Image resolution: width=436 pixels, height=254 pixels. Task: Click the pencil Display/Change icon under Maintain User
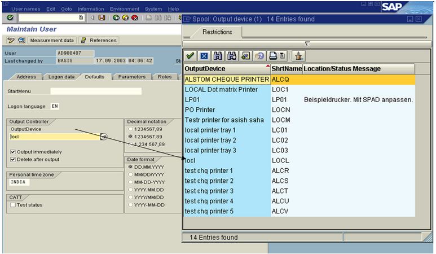coord(11,40)
